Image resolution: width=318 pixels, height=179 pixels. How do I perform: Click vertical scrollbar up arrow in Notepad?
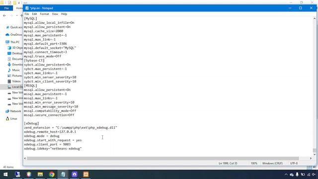point(315,18)
